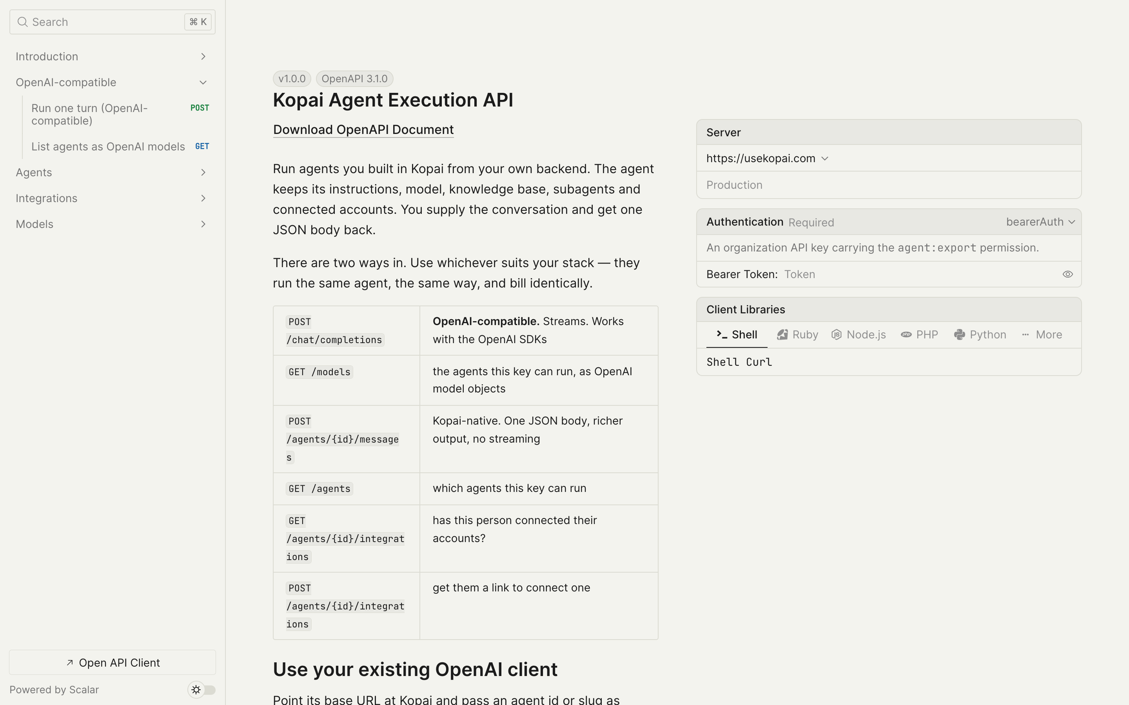This screenshot has width=1129, height=705.
Task: Click the POST /chat/completions table cell
Action: click(x=346, y=331)
